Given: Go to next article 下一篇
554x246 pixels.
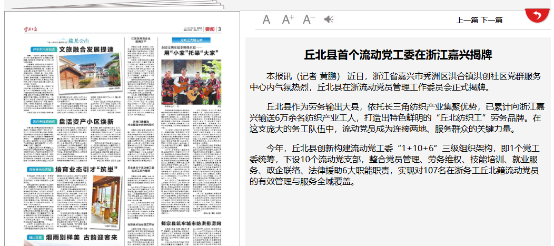Looking at the screenshot, I should [491, 20].
